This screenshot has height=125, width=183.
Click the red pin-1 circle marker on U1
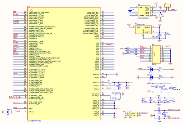31,11
